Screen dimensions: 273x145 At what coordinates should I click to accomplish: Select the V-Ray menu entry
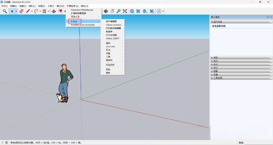tap(84, 21)
